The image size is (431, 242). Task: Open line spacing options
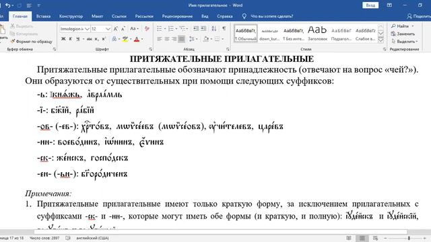click(193, 39)
